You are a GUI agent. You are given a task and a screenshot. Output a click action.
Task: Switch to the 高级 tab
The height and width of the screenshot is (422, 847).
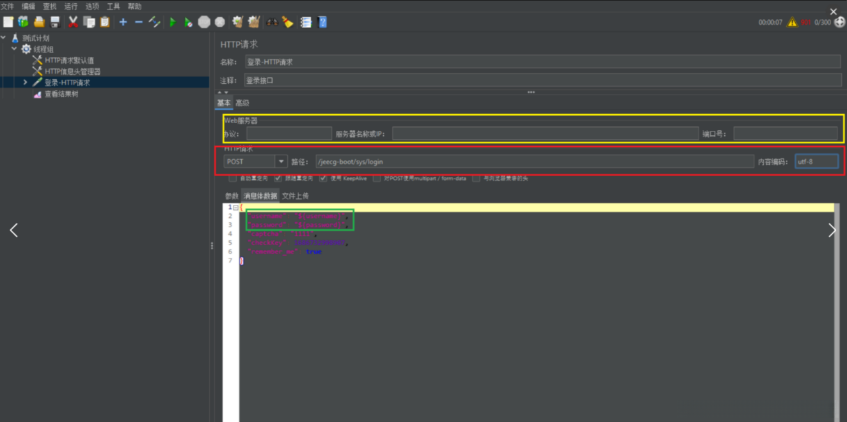242,103
